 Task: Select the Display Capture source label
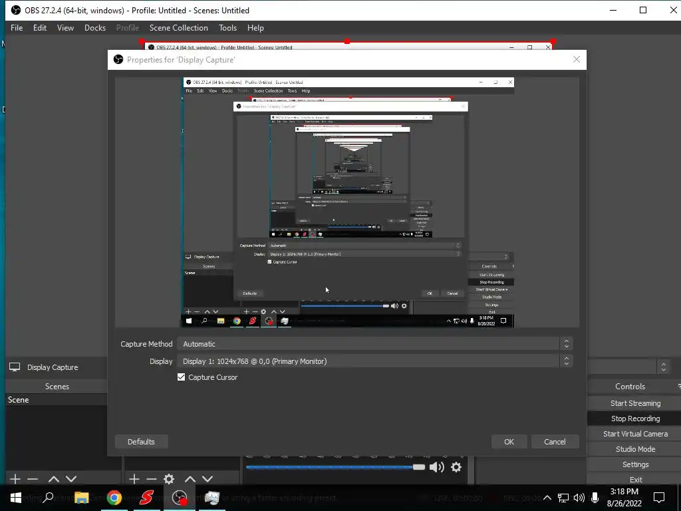coord(53,367)
